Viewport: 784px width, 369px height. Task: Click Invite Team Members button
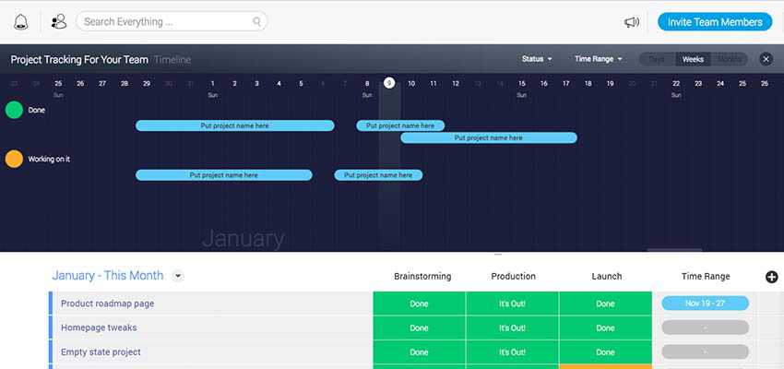(715, 22)
